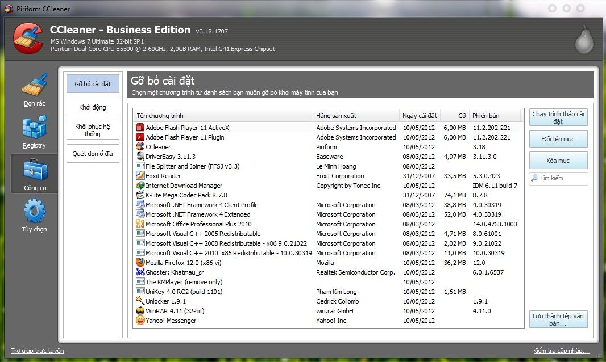The width and height of the screenshot is (606, 362).
Task: Select File Splitter and Joiner icon
Action: (x=140, y=166)
